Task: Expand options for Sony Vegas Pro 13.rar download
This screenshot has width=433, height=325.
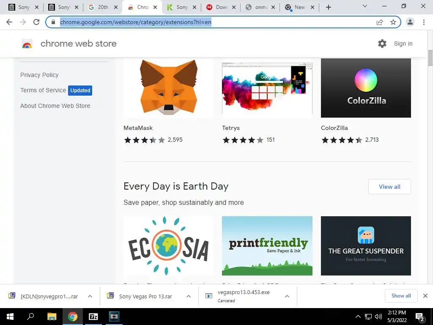Action: point(189,296)
